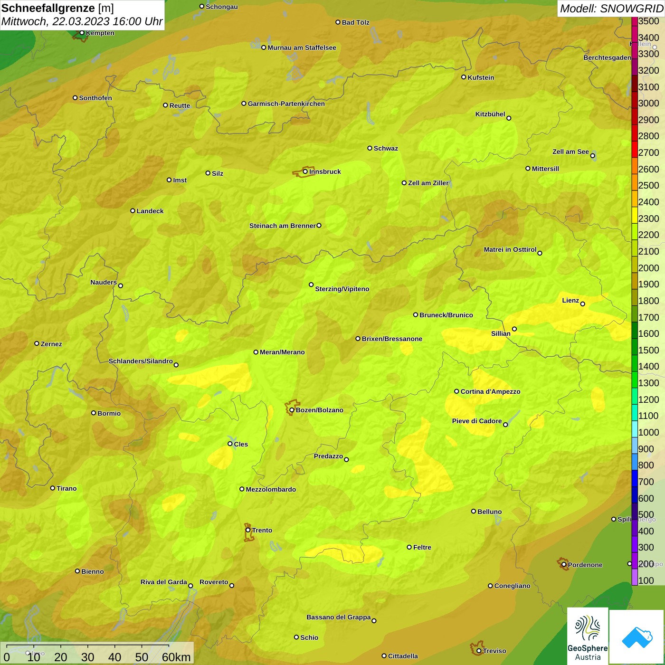Click the Kufstein location dot
This screenshot has width=665, height=665.
pos(464,77)
